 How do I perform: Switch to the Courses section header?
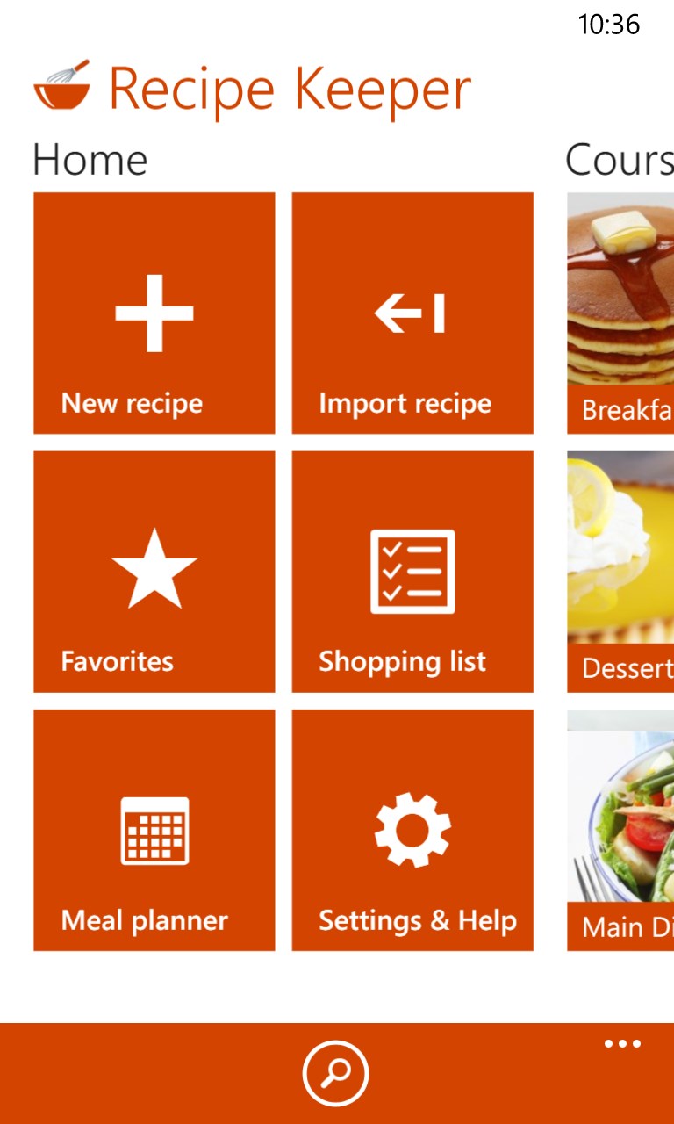click(x=620, y=160)
